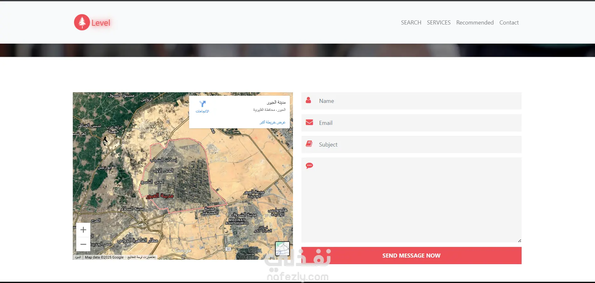
Task: Click the العبور، محافظة القليوبية address text
Action: tap(269, 110)
